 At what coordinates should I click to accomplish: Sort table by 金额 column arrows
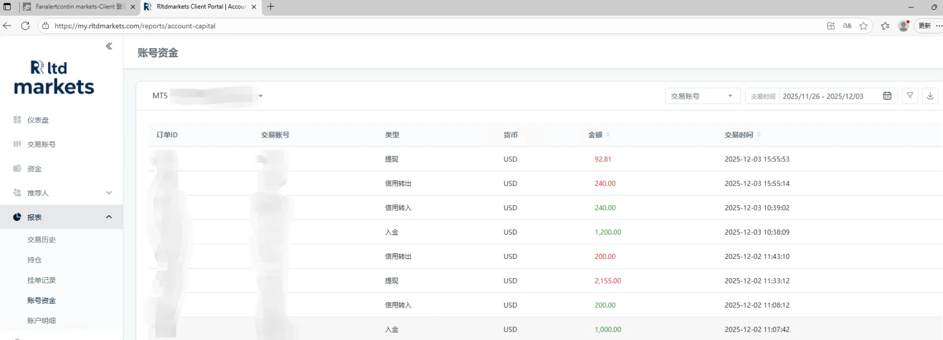[x=608, y=135]
